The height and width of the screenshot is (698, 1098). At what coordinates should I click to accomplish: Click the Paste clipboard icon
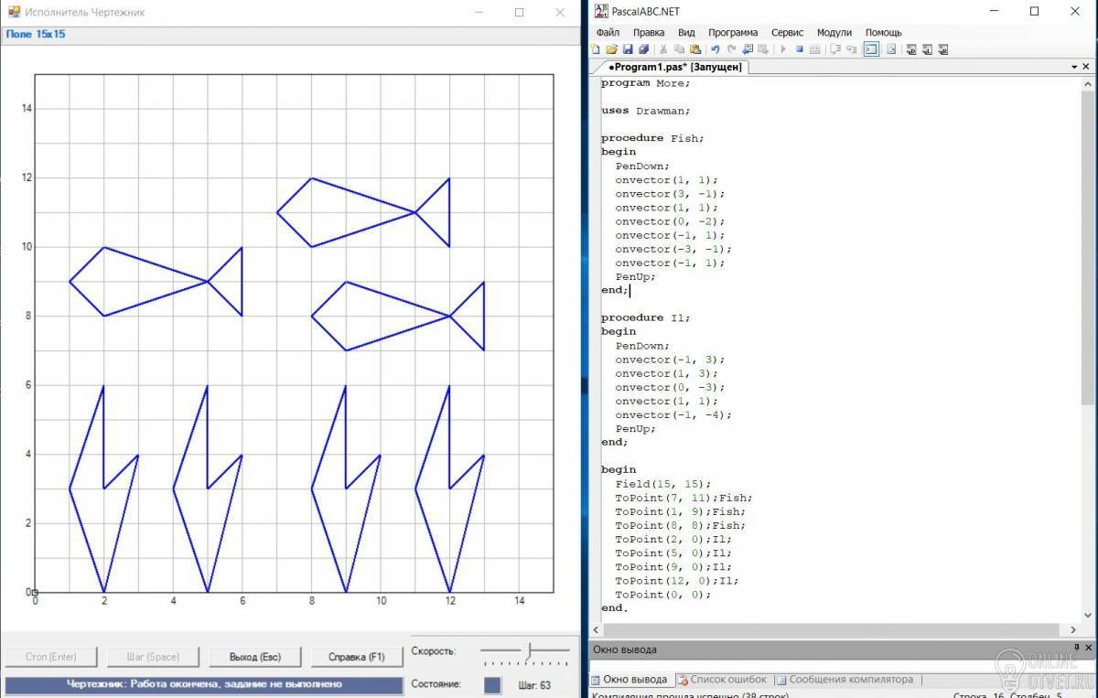coord(695,49)
